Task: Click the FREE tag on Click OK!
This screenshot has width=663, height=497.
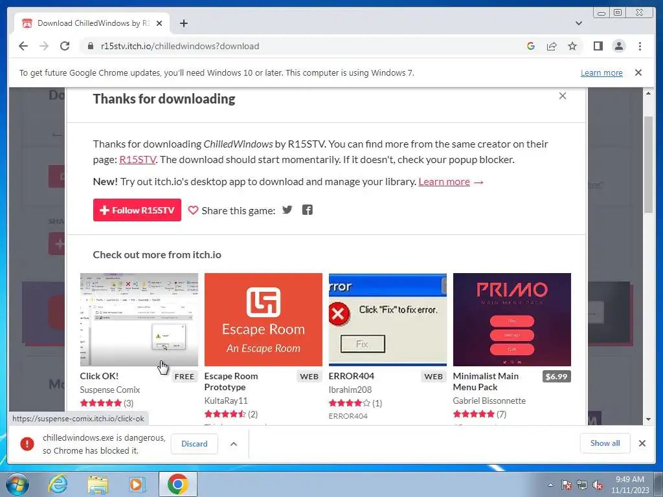Action: [x=185, y=377]
